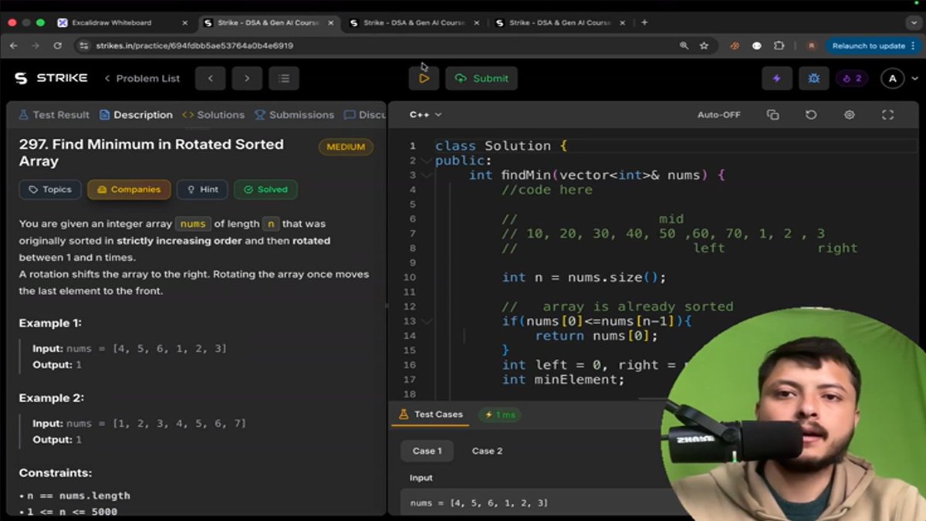Select Case 1 test case
This screenshot has height=521, width=926.
click(x=427, y=451)
